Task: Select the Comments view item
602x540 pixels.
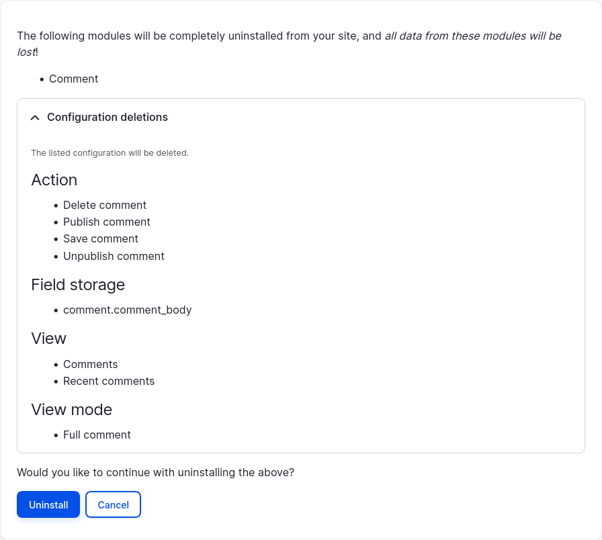Action: (x=90, y=364)
